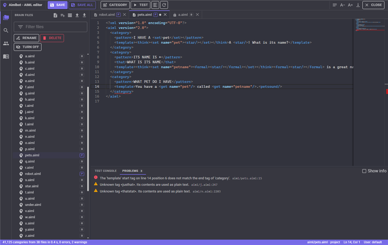Image resolution: width=388 pixels, height=245 pixels.
Task: Open the Brain Files folder sidebar icon
Action: 6,17
